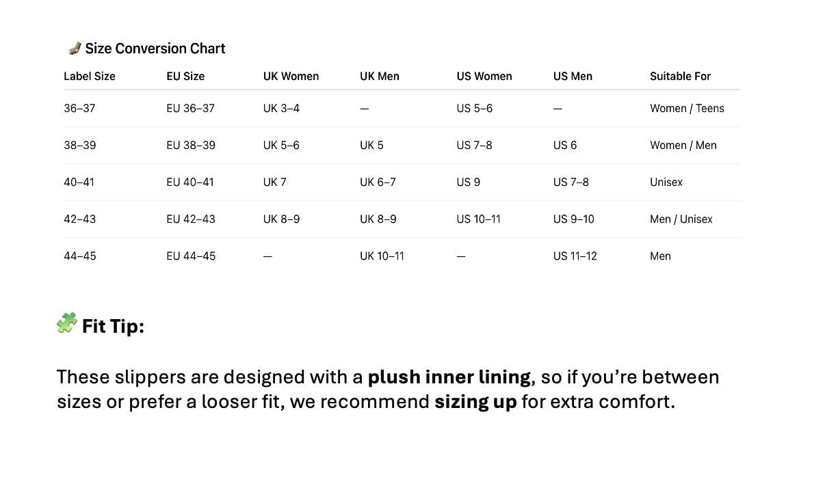Image resolution: width=825 pixels, height=477 pixels.
Task: Click the EU Size column header
Action: click(x=185, y=77)
